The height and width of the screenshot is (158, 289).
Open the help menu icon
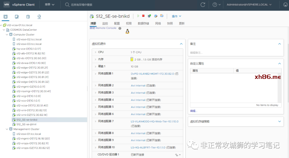point(215,5)
